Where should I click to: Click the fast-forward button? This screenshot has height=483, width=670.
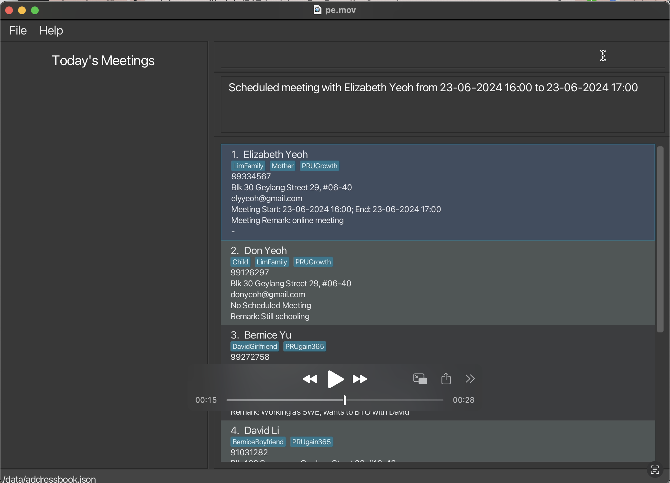coord(360,379)
